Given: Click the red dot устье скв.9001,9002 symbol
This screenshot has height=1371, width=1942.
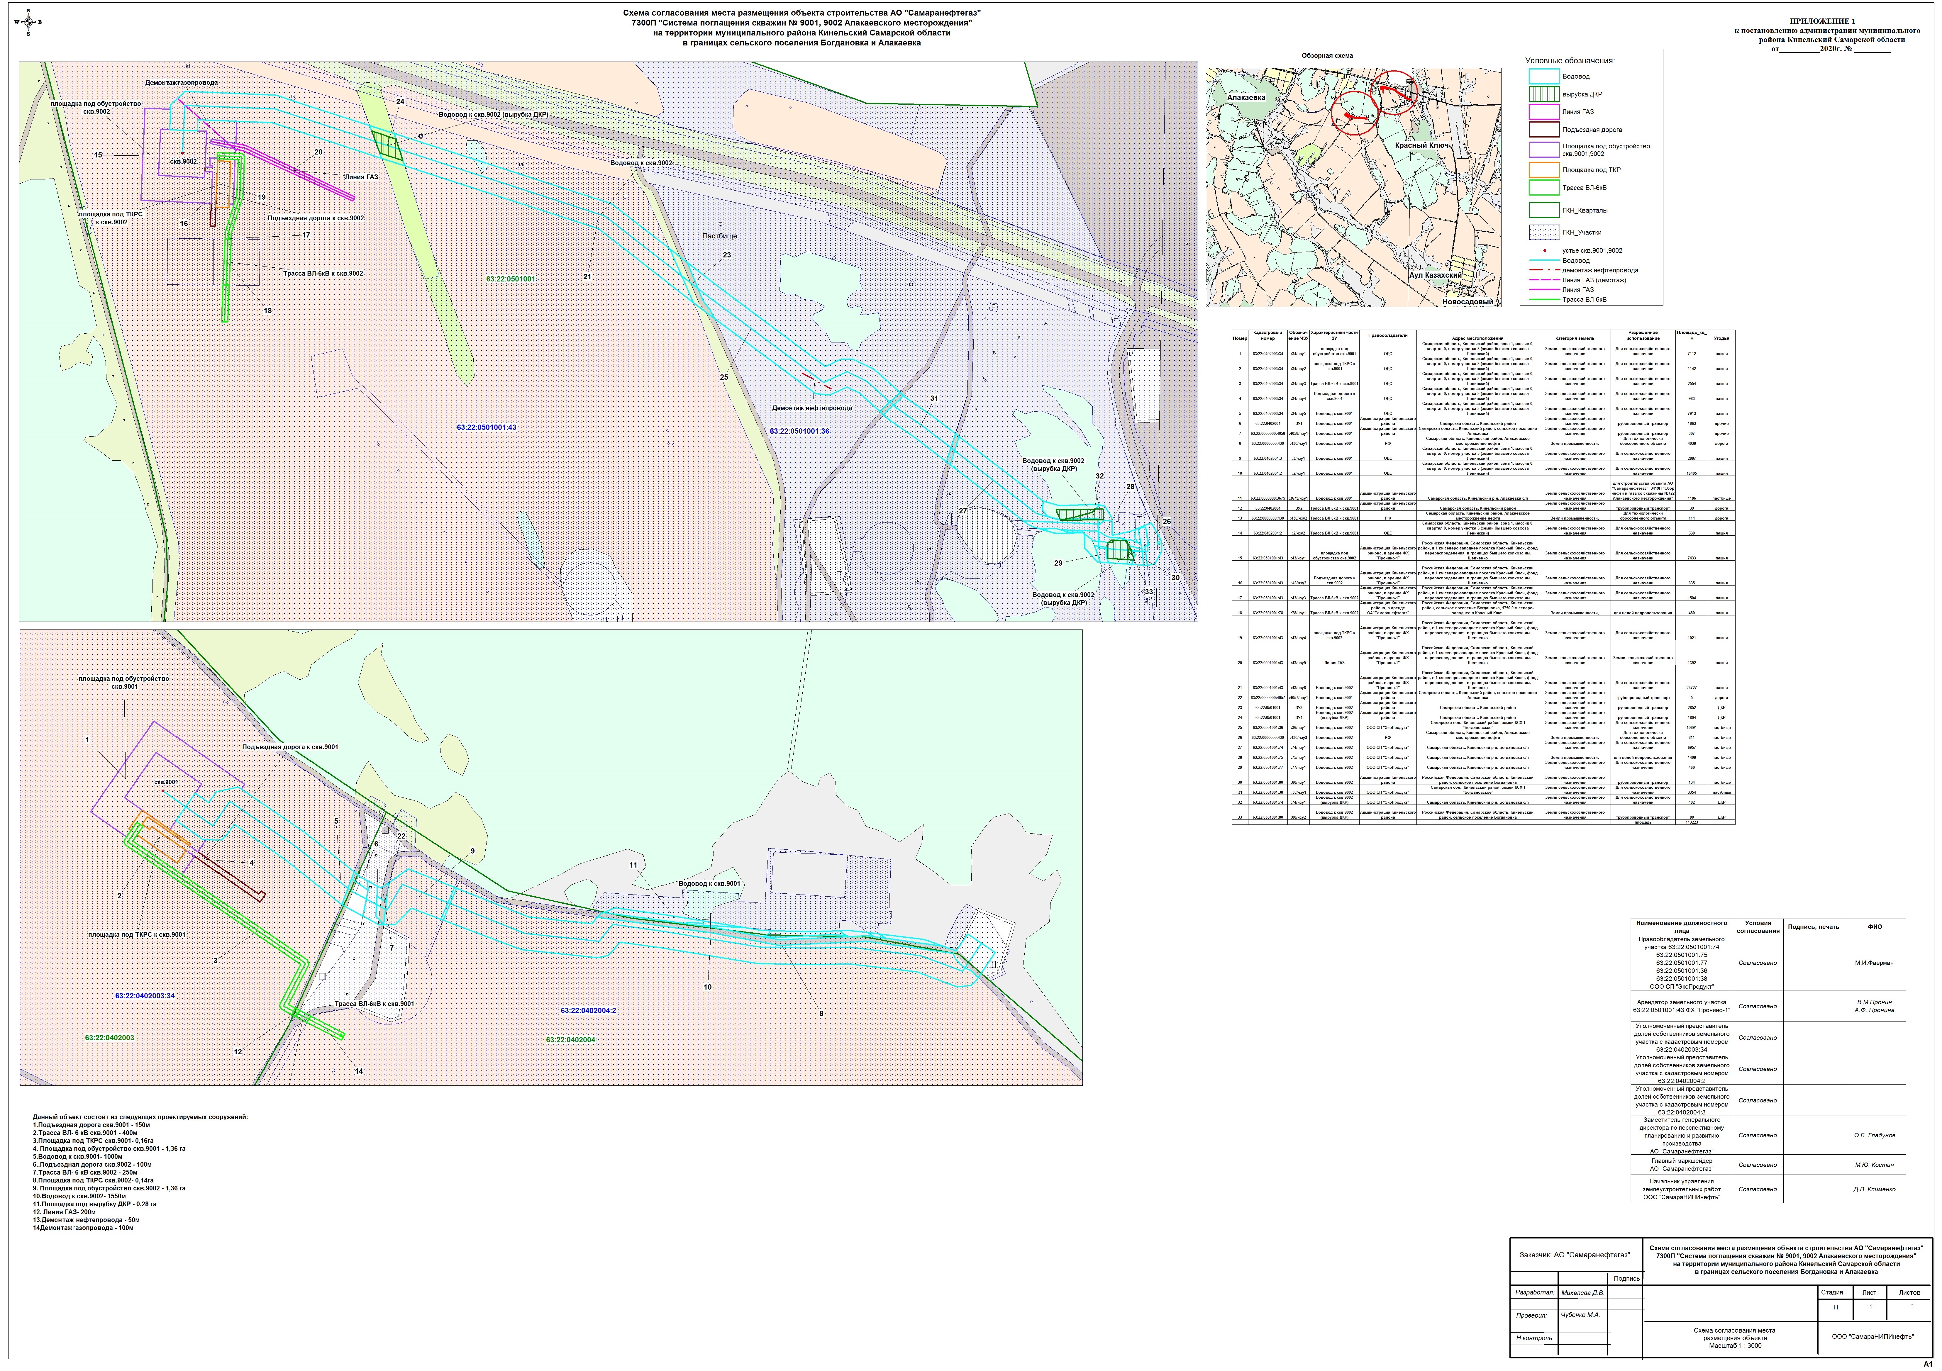Looking at the screenshot, I should [x=1544, y=250].
